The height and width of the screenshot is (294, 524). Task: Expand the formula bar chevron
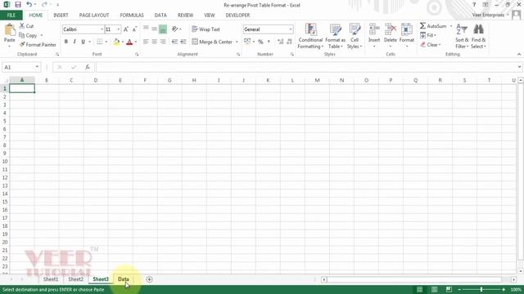519,67
